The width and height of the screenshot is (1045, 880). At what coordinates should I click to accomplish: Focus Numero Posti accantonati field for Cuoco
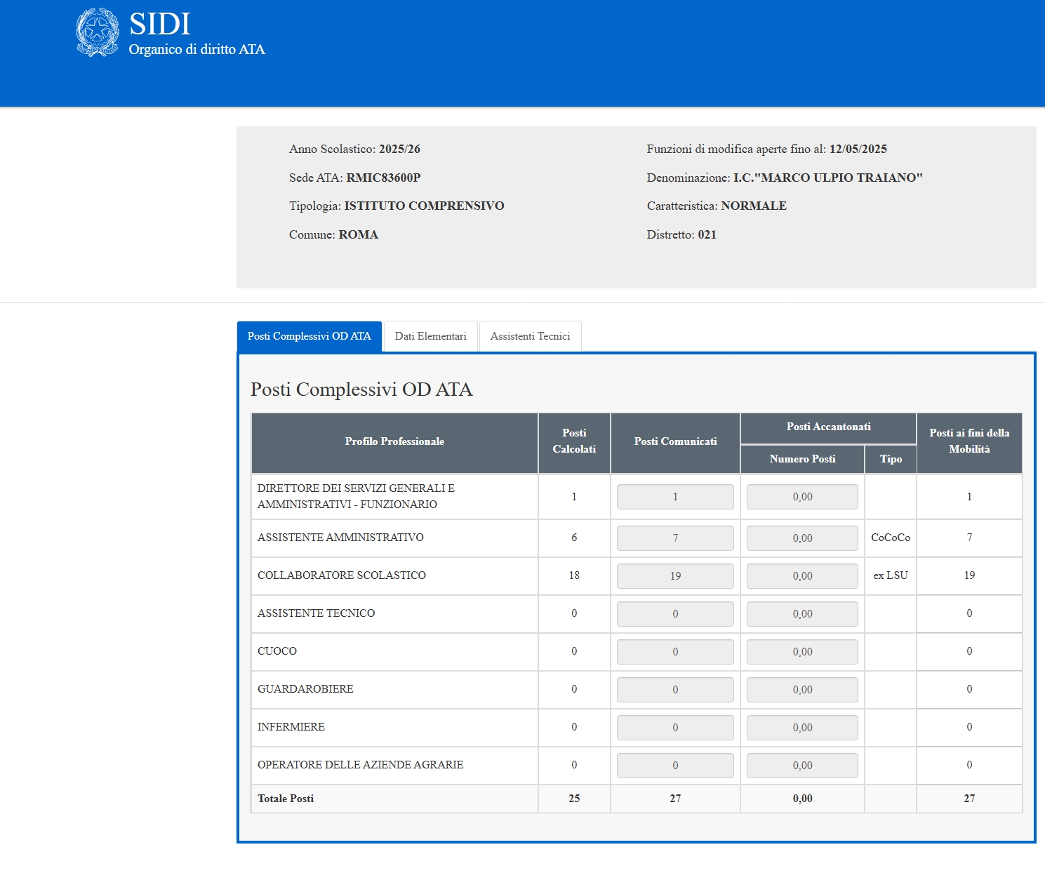click(802, 652)
